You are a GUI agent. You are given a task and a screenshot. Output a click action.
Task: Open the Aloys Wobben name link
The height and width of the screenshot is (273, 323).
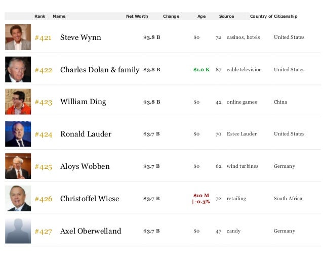(85, 166)
